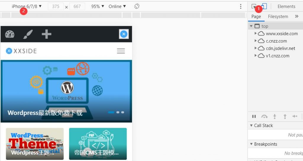Screen dimensions: 303x161
Task: Click the plus new content icon
Action: (x=46, y=34)
